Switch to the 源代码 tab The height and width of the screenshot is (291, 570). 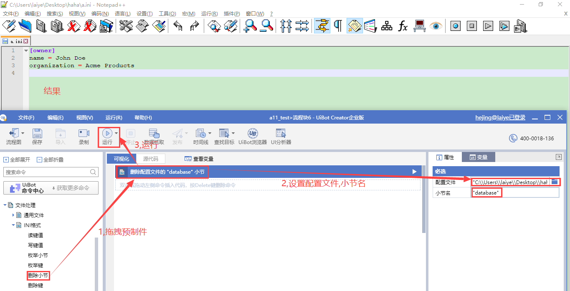tap(150, 159)
